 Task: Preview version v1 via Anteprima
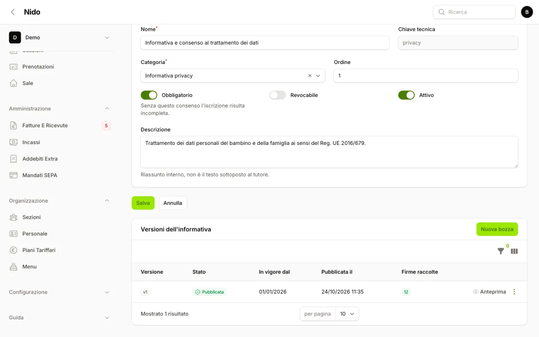pyautogui.click(x=489, y=292)
